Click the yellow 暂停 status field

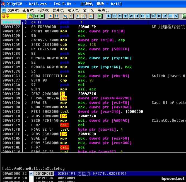(x=14, y=16)
